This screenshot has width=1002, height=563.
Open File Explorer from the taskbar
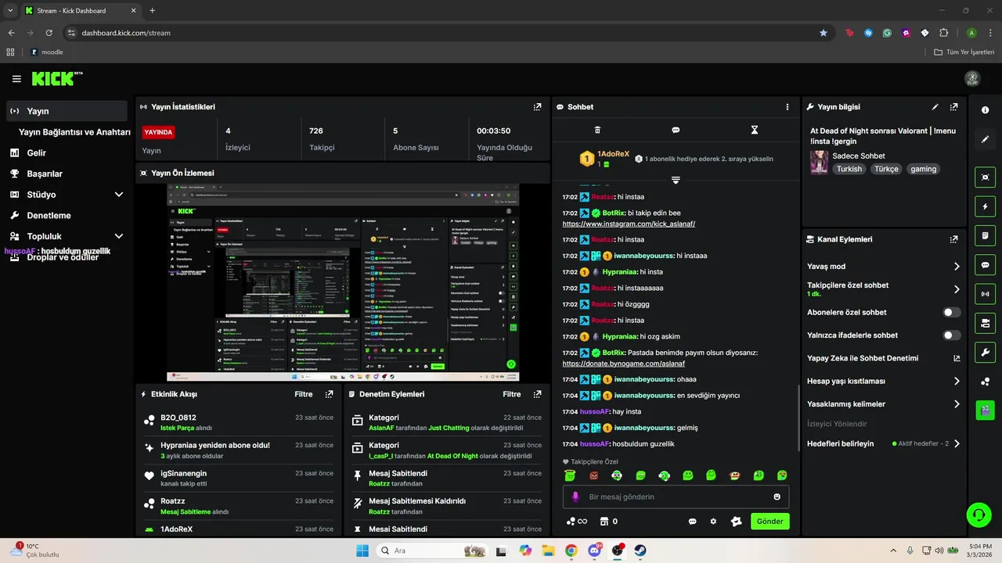(548, 550)
